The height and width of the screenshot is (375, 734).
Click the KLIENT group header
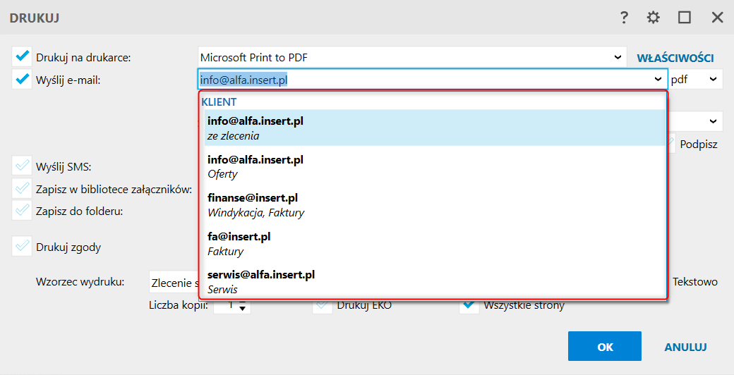(x=219, y=102)
